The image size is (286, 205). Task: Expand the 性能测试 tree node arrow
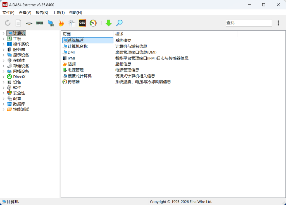click(x=3, y=109)
